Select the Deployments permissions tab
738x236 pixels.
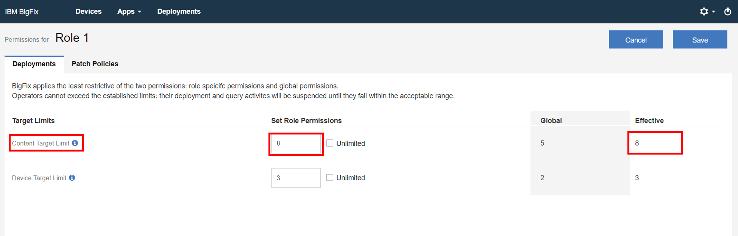click(34, 64)
